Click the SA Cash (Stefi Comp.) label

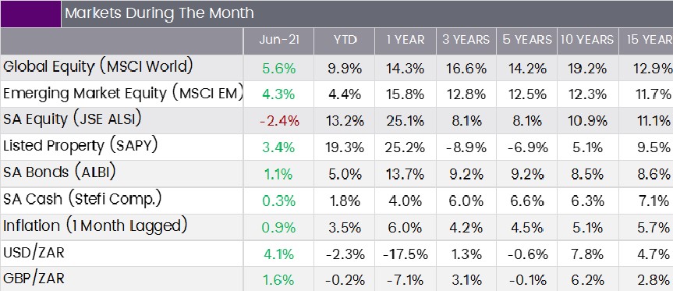83,199
